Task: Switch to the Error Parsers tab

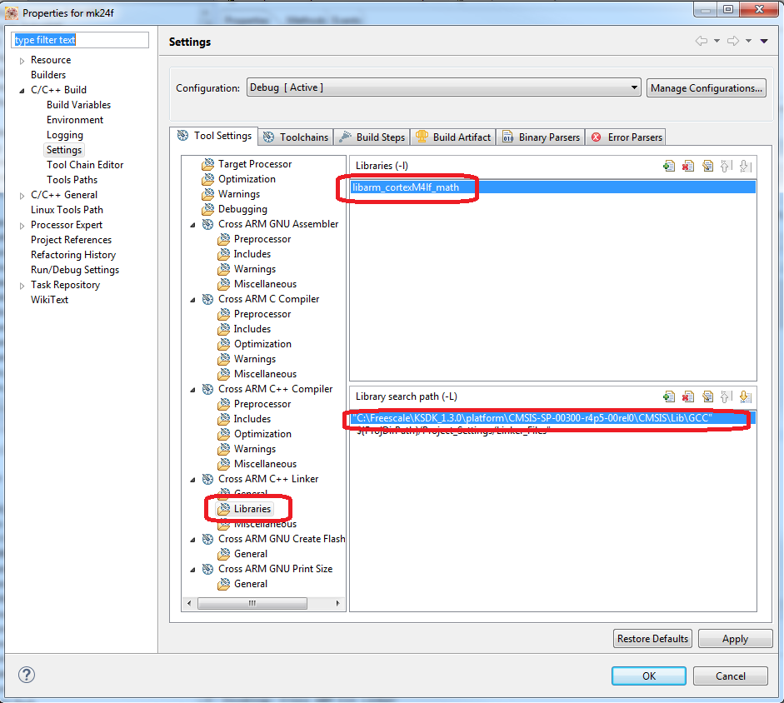Action: (626, 137)
